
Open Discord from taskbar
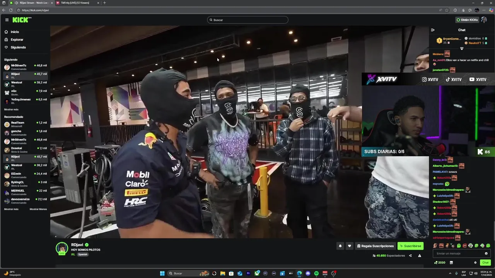pyautogui.click(x=308, y=273)
